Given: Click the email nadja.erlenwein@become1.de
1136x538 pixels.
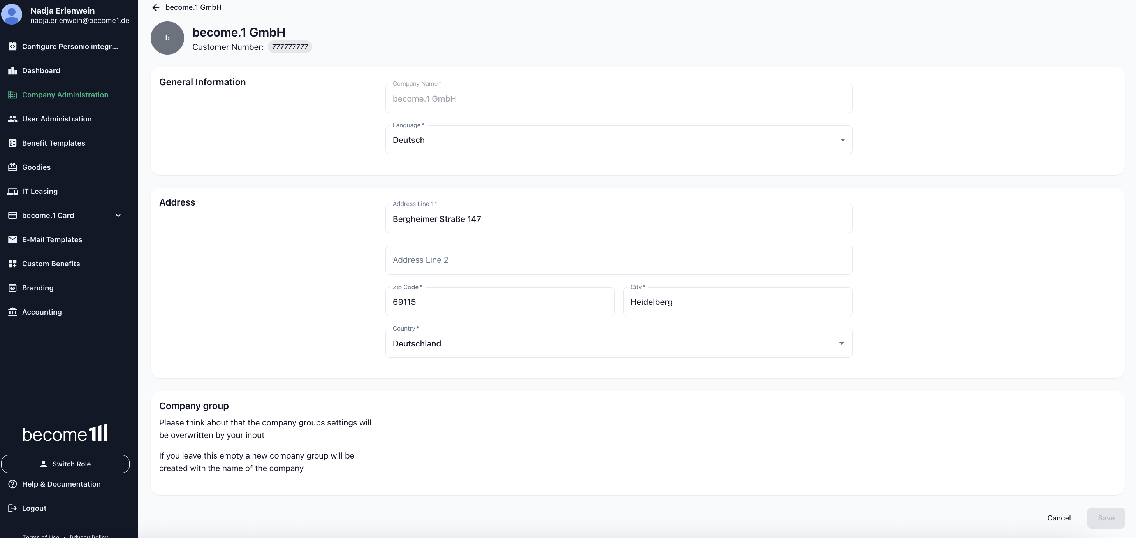Looking at the screenshot, I should 80,21.
